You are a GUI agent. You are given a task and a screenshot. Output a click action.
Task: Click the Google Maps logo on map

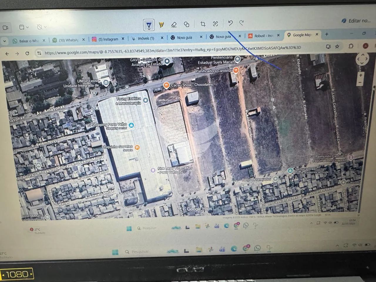199,209
